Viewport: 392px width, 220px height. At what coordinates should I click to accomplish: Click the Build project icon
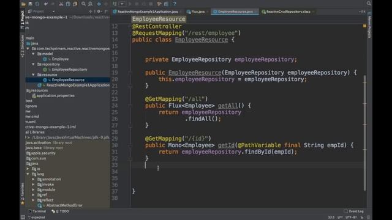(x=115, y=4)
